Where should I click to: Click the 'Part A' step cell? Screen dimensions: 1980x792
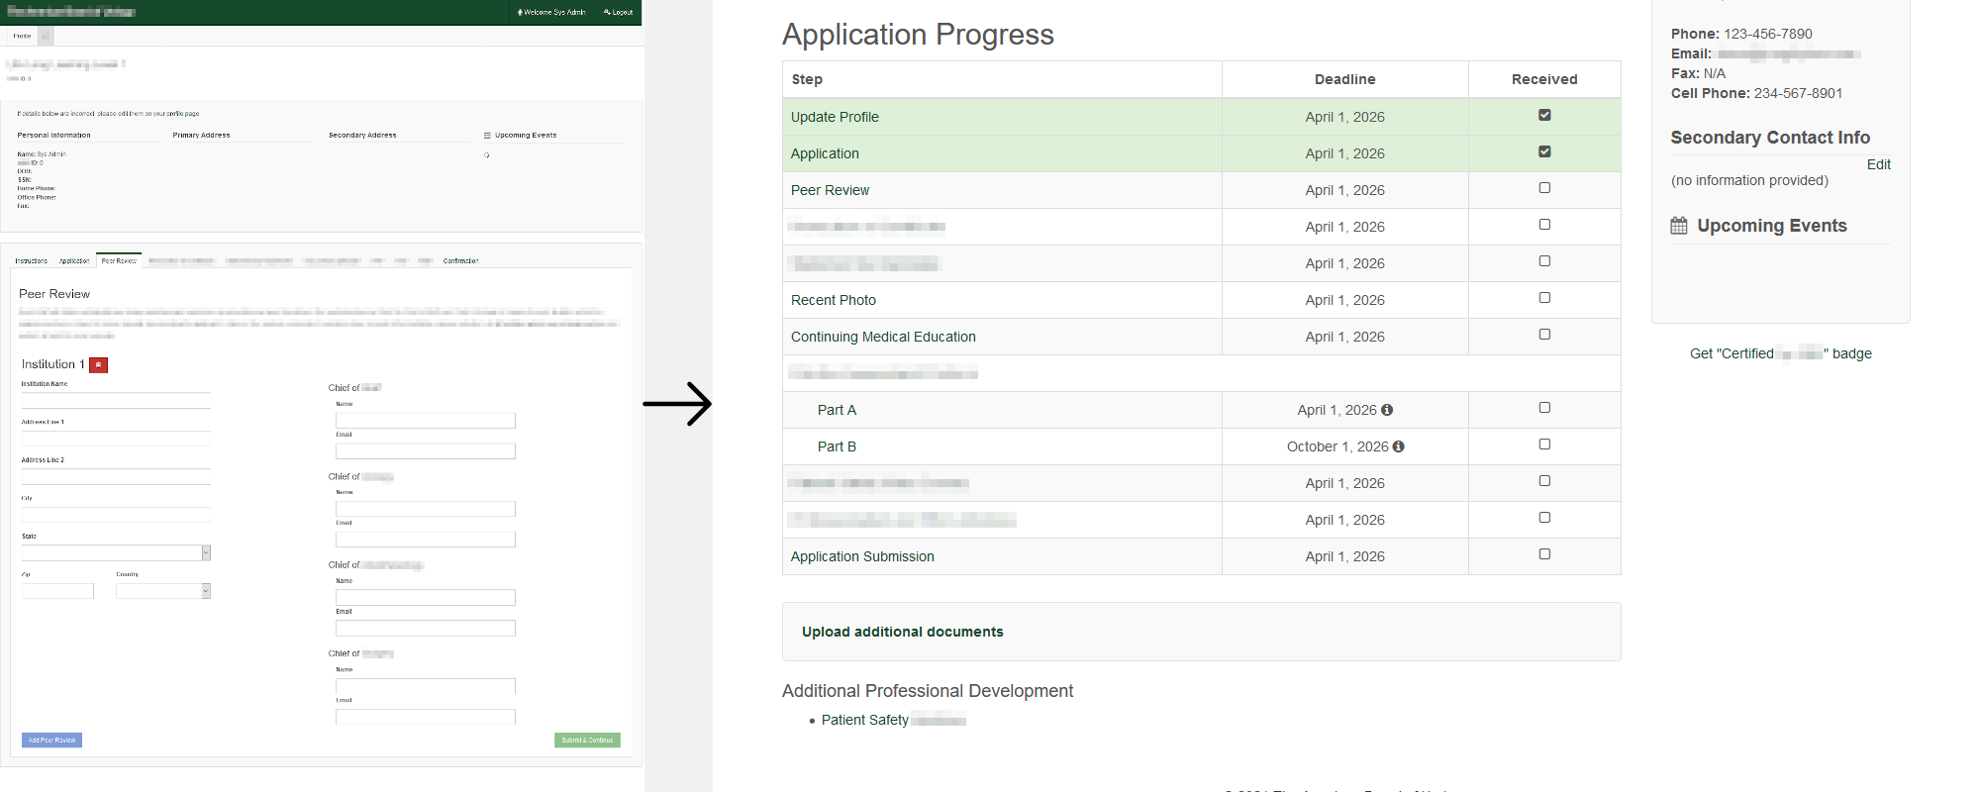pyautogui.click(x=1002, y=410)
